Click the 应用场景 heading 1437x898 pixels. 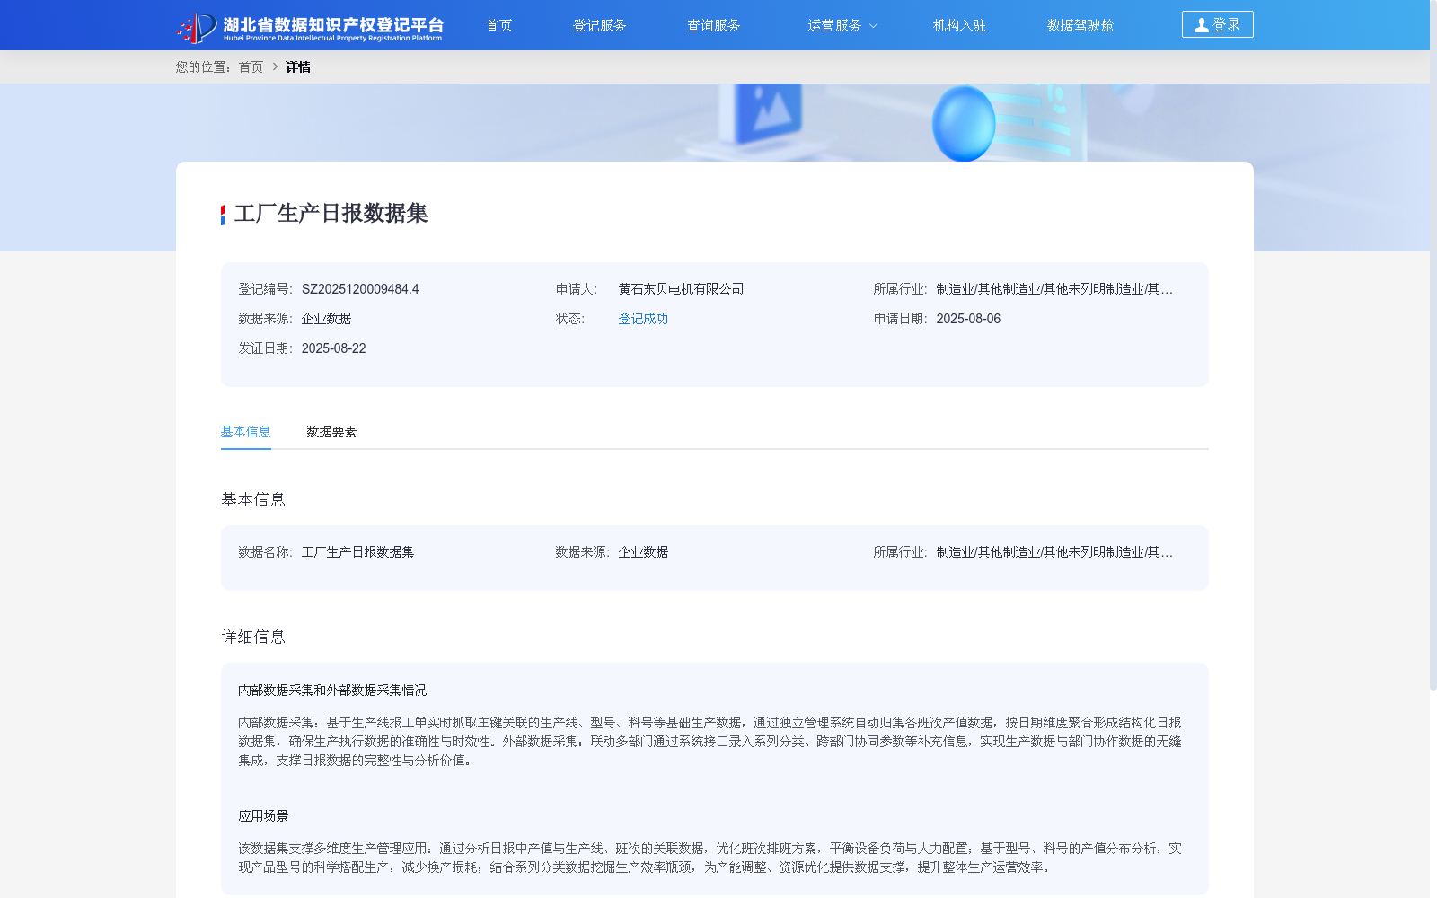(x=263, y=816)
